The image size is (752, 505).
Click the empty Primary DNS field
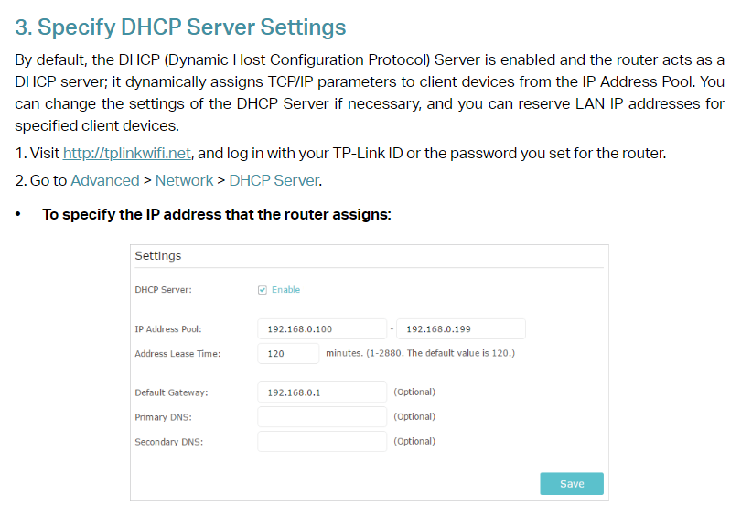tap(322, 417)
